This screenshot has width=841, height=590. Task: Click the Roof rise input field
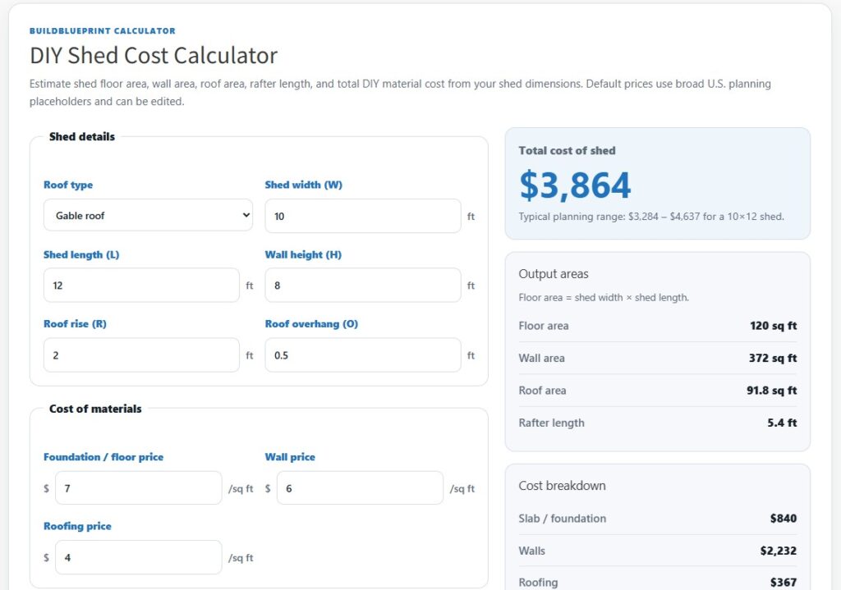tap(141, 354)
